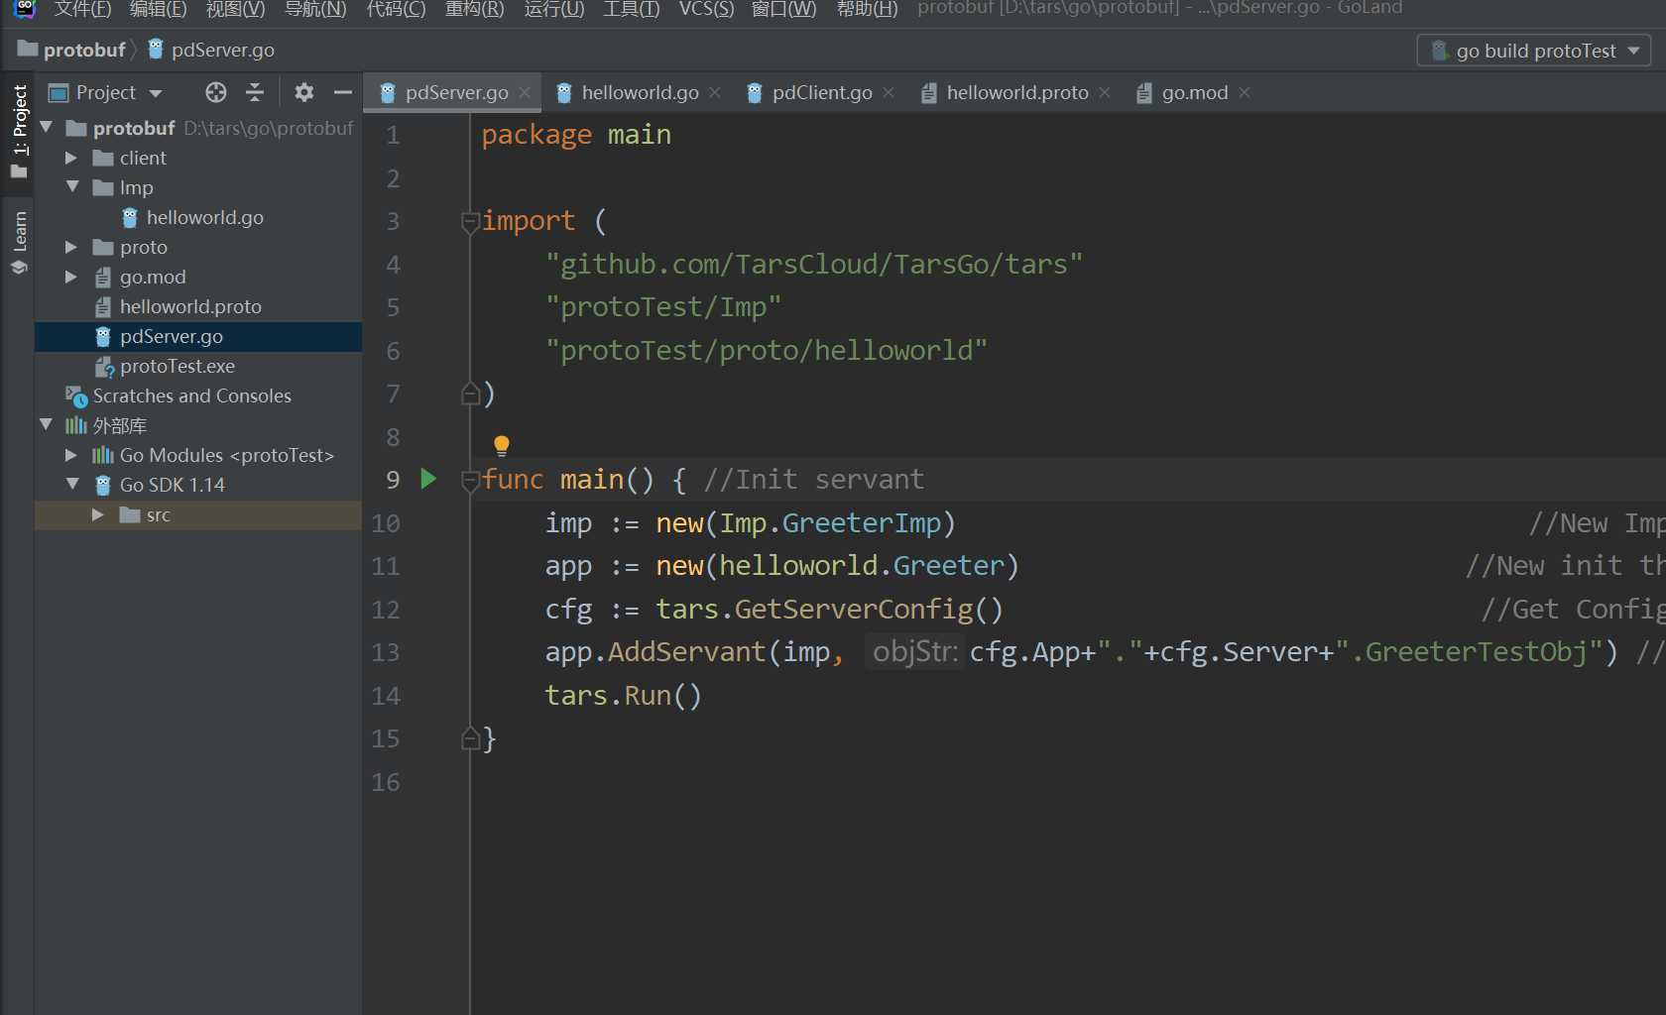Viewport: 1666px width, 1015px height.
Task: Expand the src folder
Action: click(x=97, y=514)
